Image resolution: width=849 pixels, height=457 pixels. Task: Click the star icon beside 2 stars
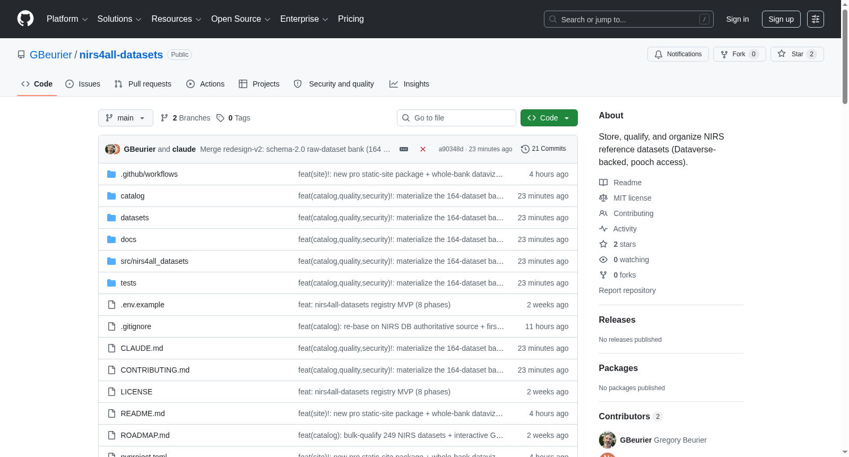[x=603, y=244]
